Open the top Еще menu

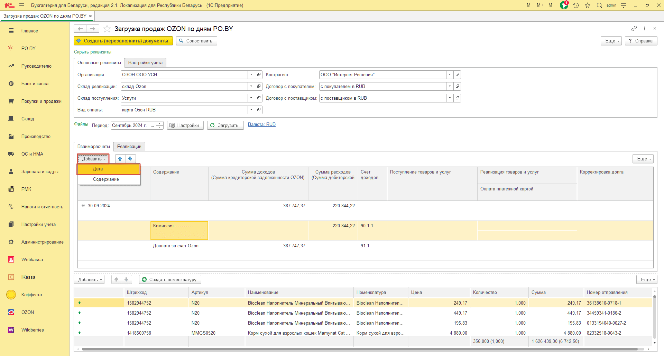pyautogui.click(x=611, y=41)
